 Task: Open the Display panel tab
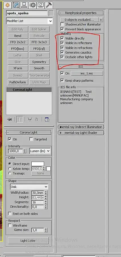pos(40,5)
